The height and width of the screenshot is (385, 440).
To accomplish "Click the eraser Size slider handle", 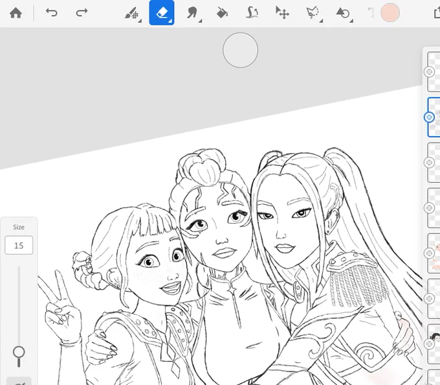I will coord(19,353).
